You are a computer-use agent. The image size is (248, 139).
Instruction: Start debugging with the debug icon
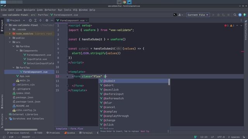[218, 15]
